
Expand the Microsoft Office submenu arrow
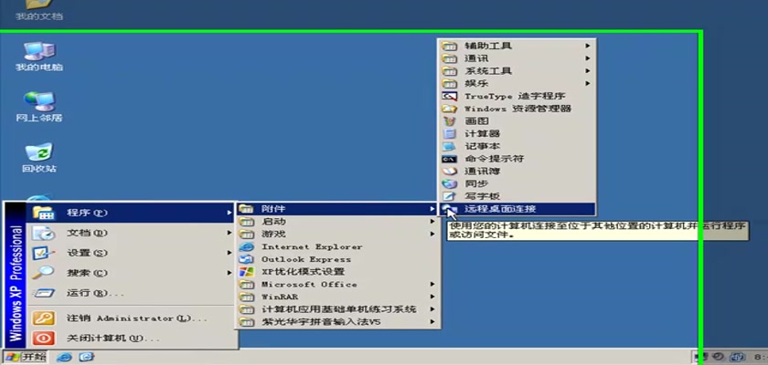432,285
